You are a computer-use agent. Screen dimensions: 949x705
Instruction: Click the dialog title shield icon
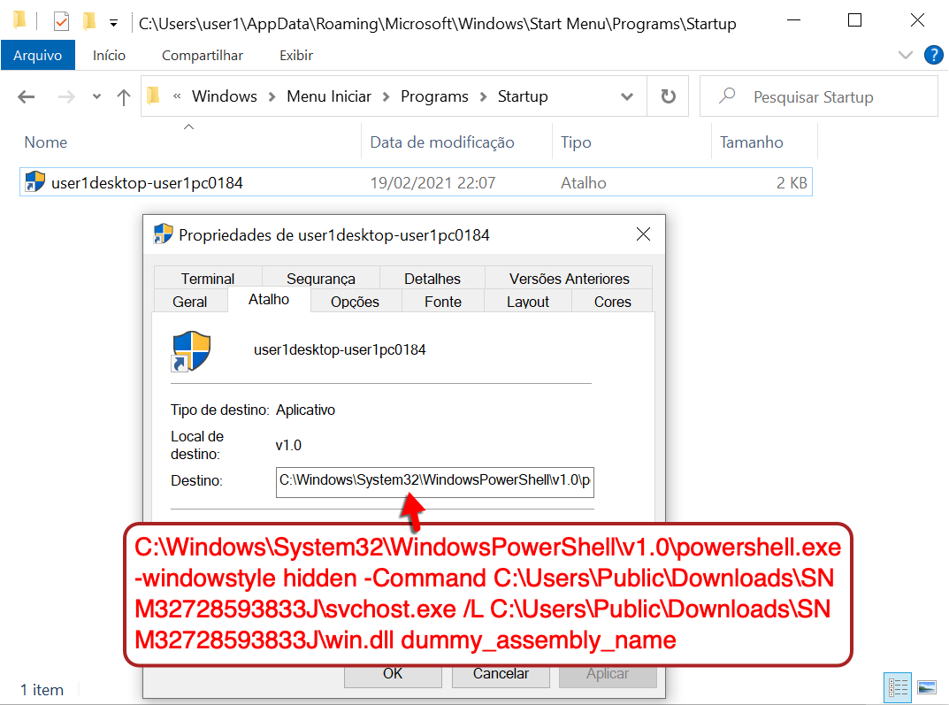tap(163, 234)
